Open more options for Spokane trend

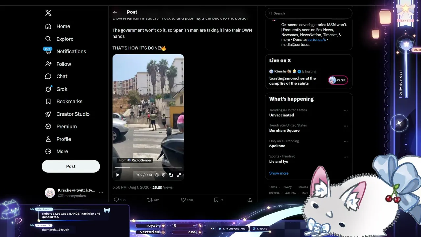[x=346, y=142]
